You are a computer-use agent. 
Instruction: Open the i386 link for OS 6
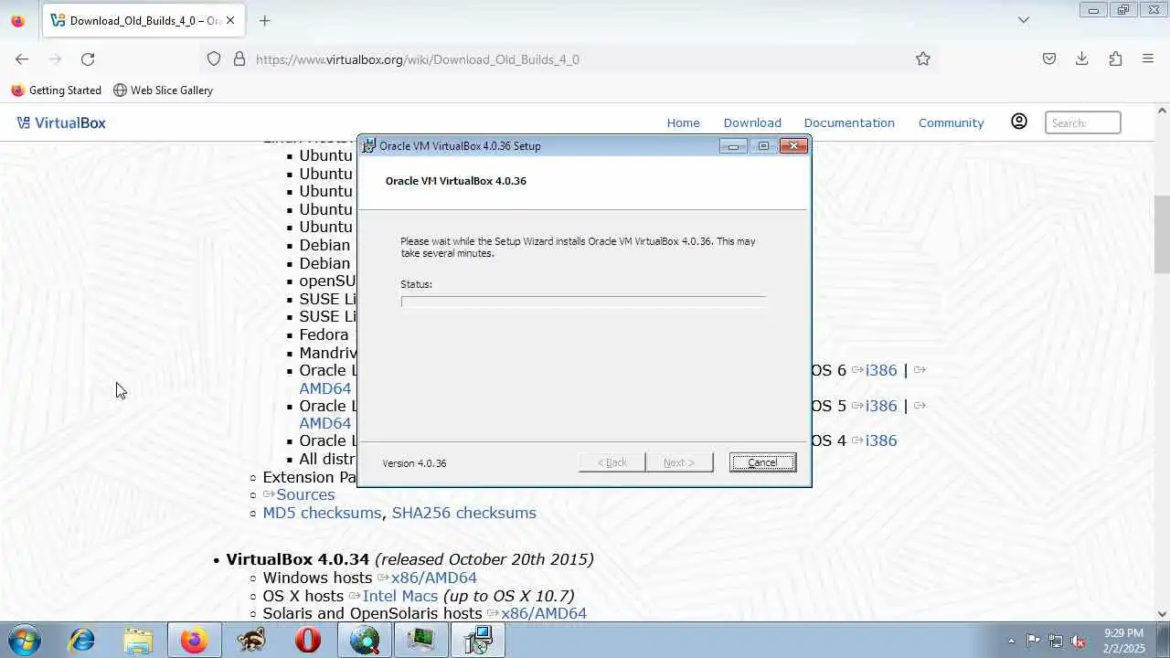[x=880, y=370]
